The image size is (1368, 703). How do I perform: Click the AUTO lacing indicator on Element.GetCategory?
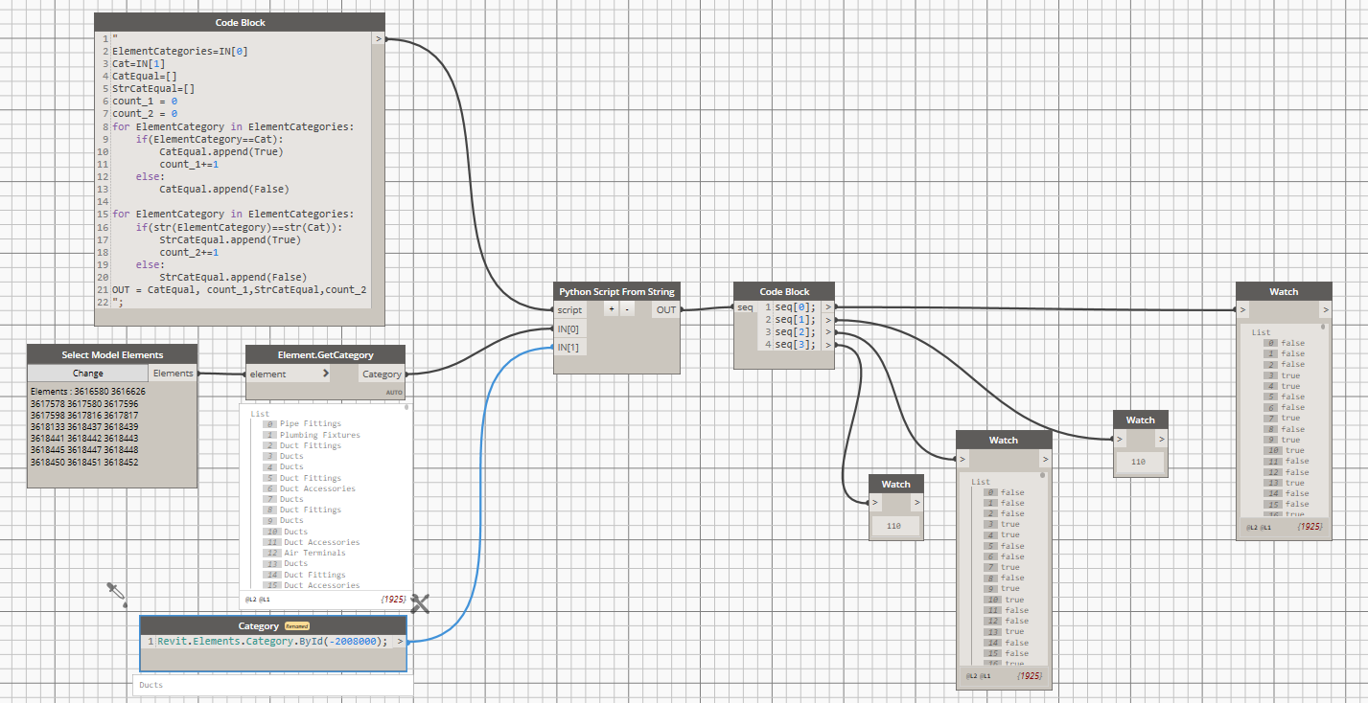(x=393, y=392)
